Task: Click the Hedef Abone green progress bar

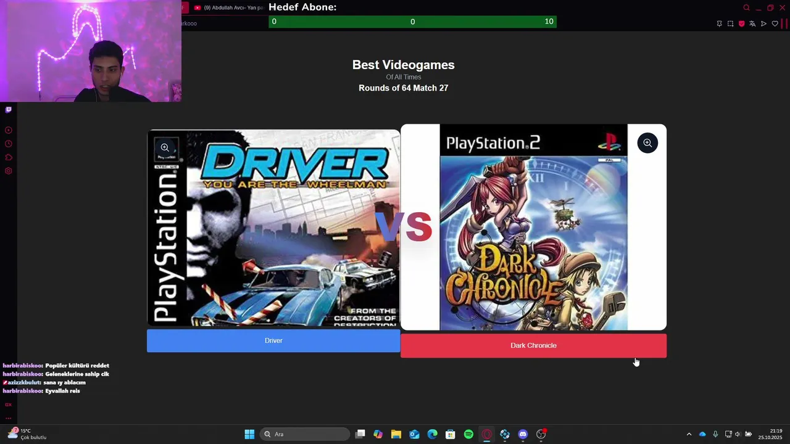Action: (x=412, y=22)
